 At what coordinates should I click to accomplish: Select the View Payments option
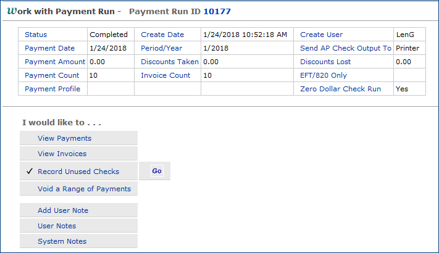click(64, 138)
